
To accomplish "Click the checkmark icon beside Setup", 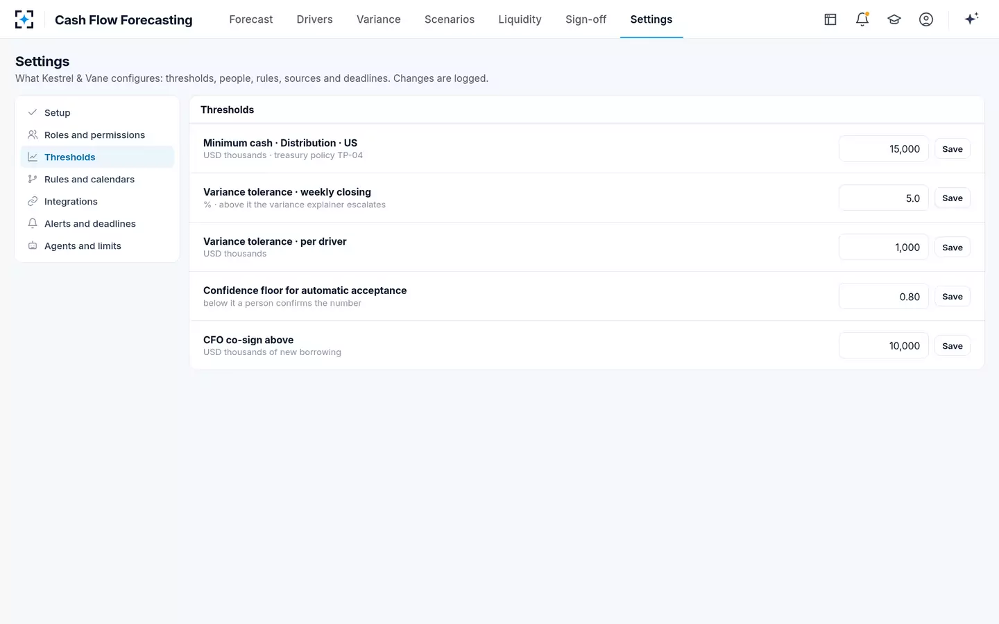I will coord(33,112).
